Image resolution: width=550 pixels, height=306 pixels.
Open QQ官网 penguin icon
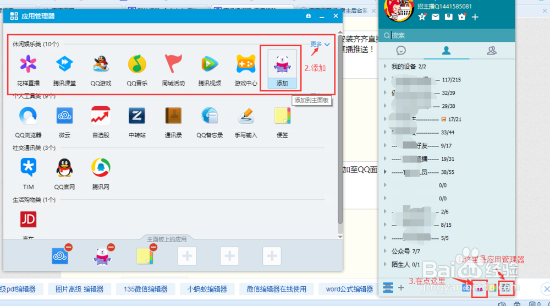pos(64,168)
